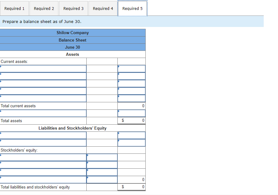Open the first stockholders' equity account dropdown

point(43,157)
